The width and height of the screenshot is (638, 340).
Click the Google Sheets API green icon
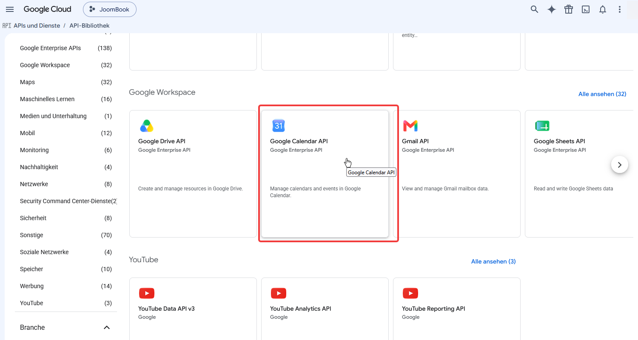tap(542, 126)
